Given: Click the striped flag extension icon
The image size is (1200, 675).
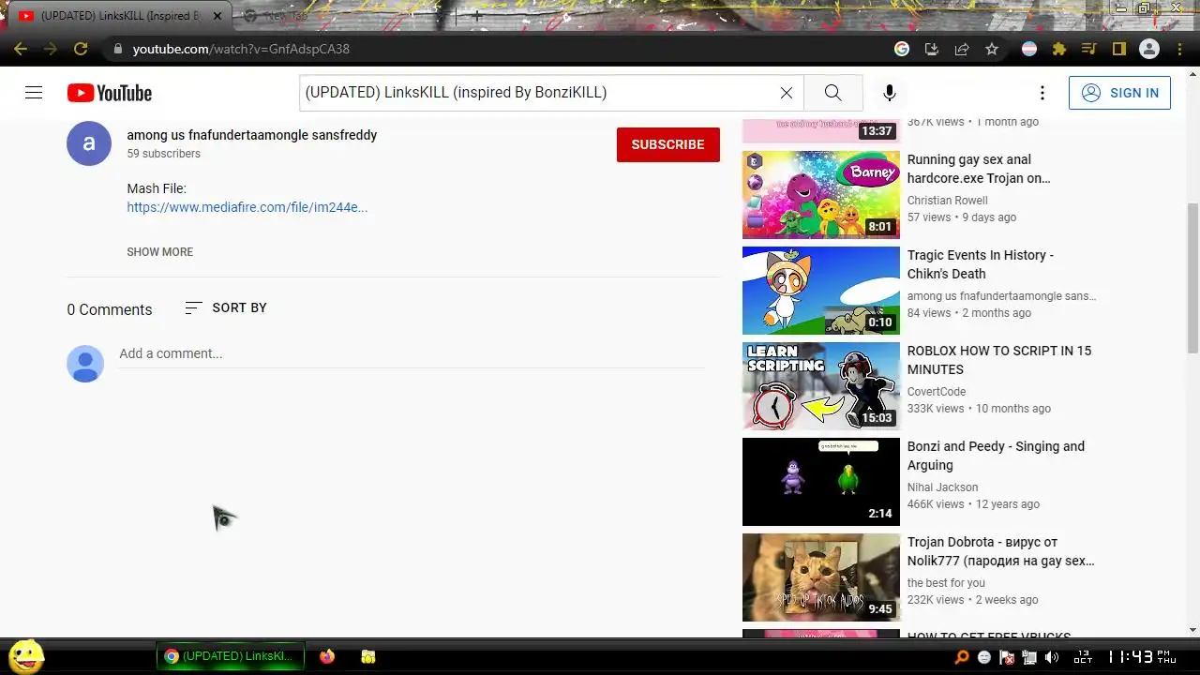Looking at the screenshot, I should (x=1029, y=49).
